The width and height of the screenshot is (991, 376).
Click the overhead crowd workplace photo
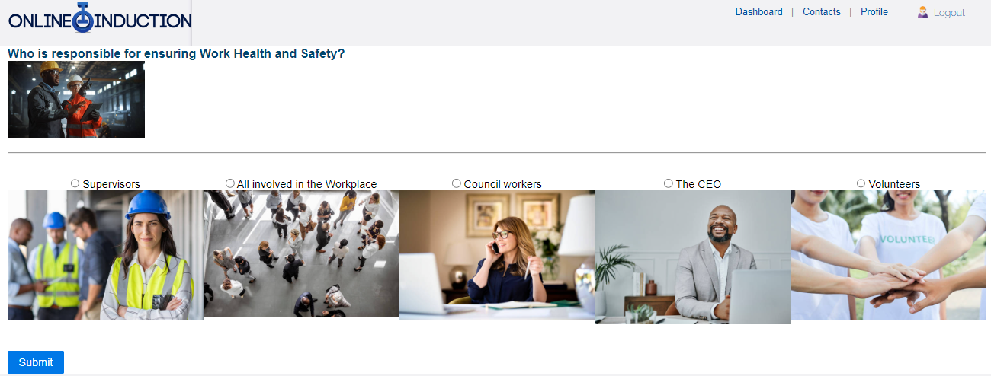tap(301, 253)
